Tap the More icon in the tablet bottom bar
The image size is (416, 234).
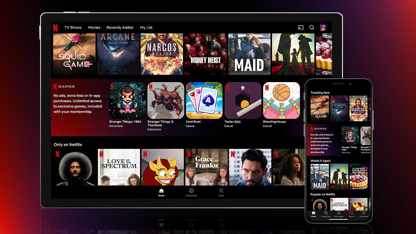[x=221, y=191]
